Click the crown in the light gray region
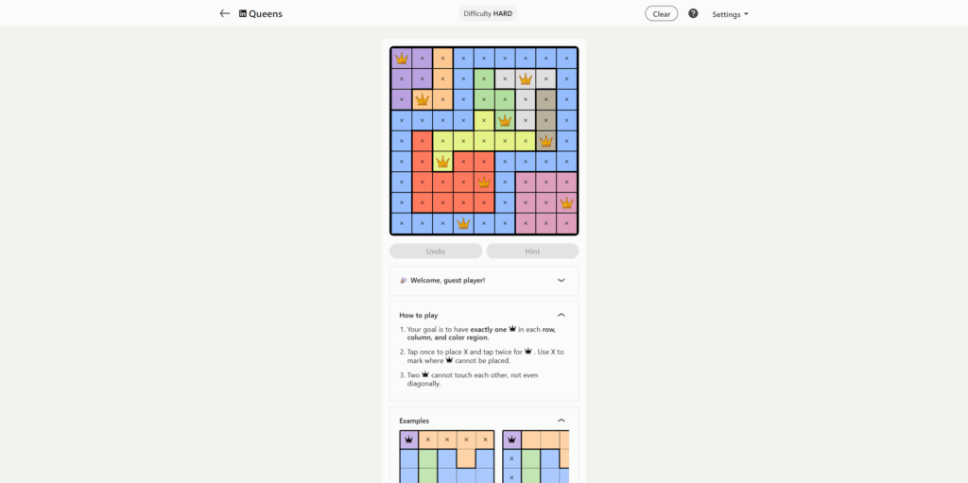Screen dimensions: 968x483 (x=526, y=78)
